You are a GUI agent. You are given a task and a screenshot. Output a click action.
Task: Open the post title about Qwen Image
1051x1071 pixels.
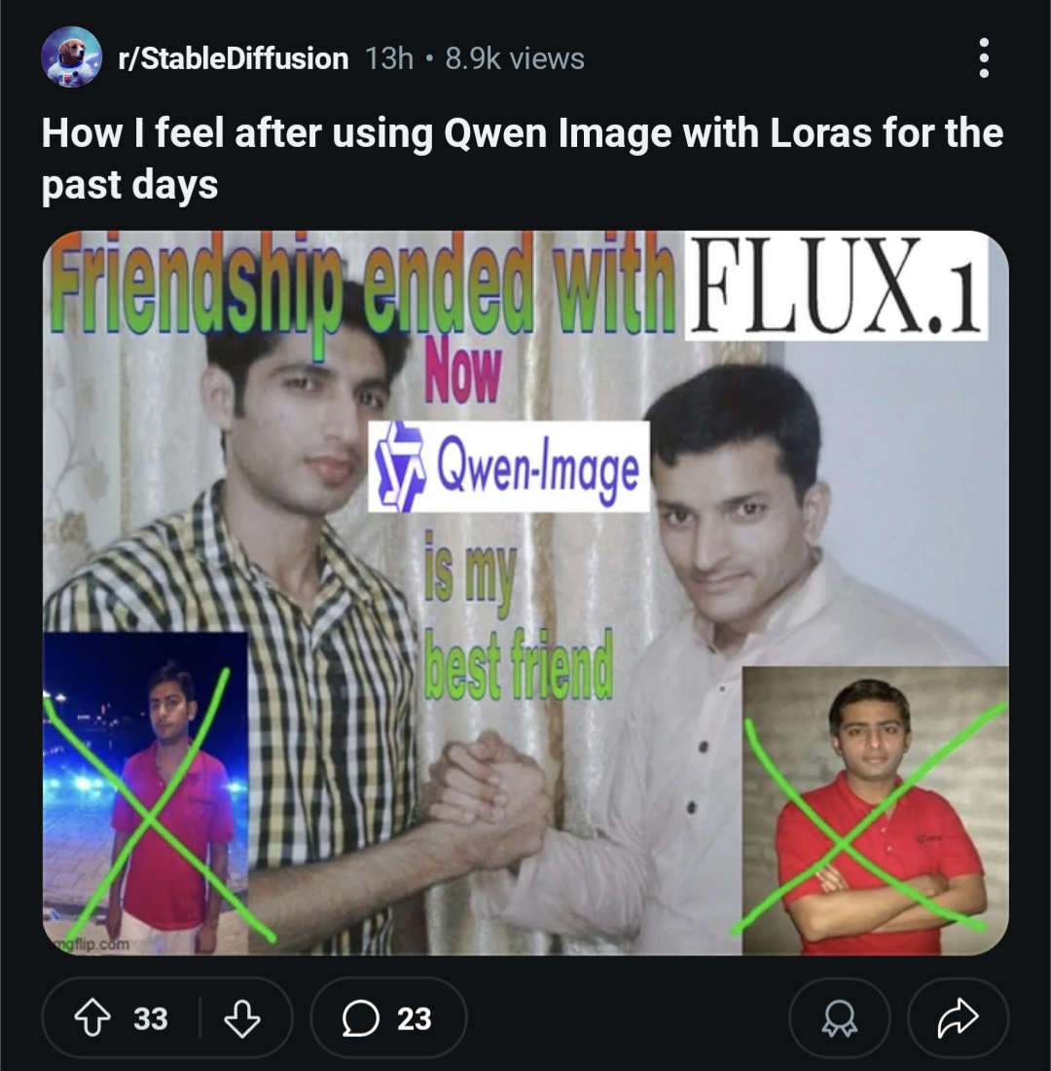pyautogui.click(x=523, y=159)
